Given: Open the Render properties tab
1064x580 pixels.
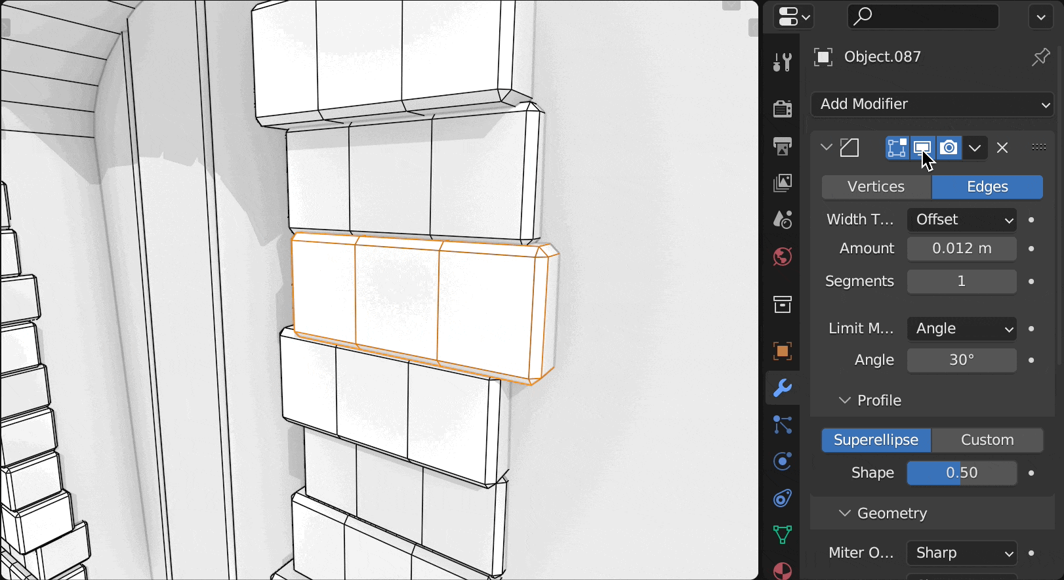Looking at the screenshot, I should (x=782, y=108).
